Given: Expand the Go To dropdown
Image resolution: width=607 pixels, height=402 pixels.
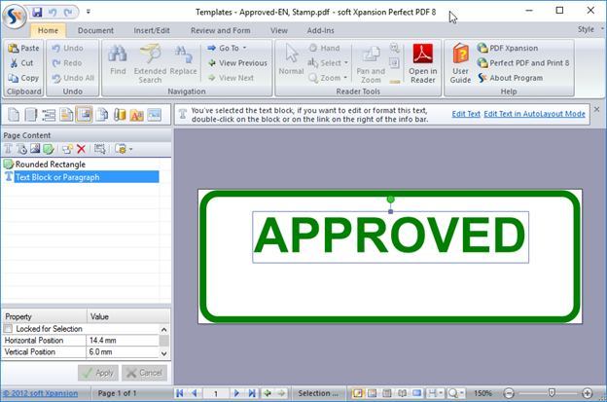Looking at the screenshot, I should [x=230, y=48].
